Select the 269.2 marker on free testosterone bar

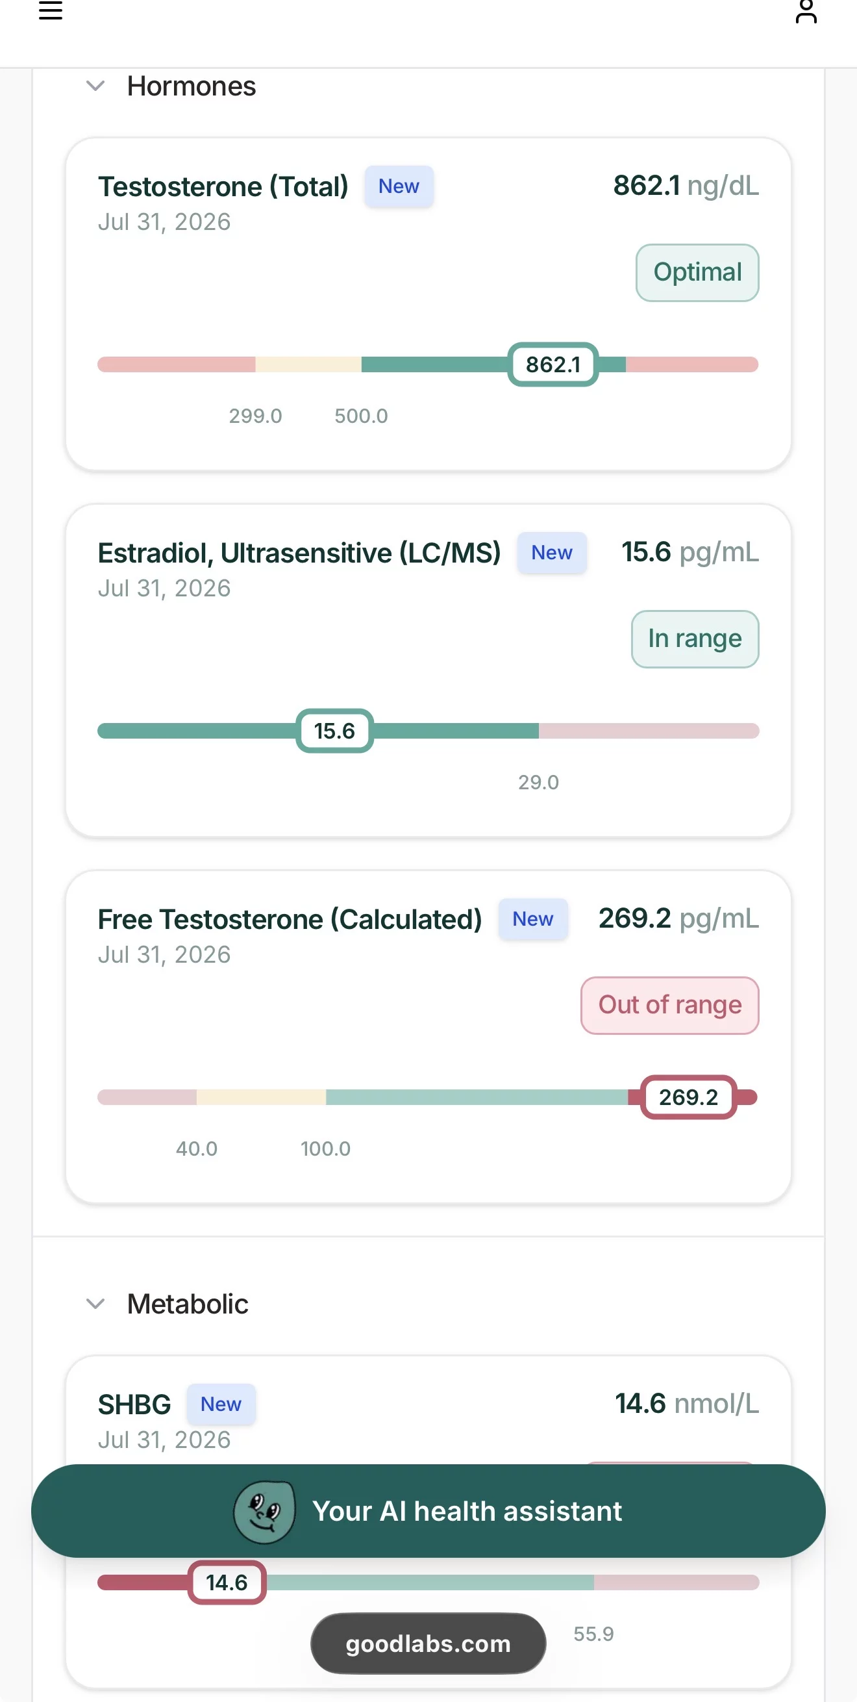pyautogui.click(x=689, y=1097)
